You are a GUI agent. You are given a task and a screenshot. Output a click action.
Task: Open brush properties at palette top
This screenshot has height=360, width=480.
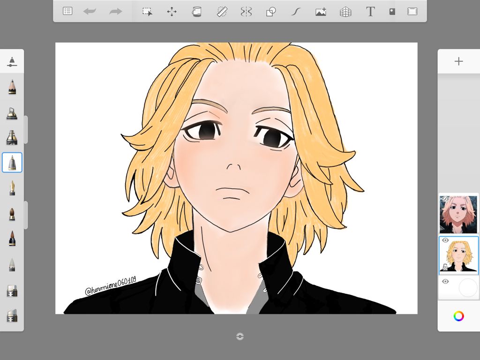pos(12,61)
